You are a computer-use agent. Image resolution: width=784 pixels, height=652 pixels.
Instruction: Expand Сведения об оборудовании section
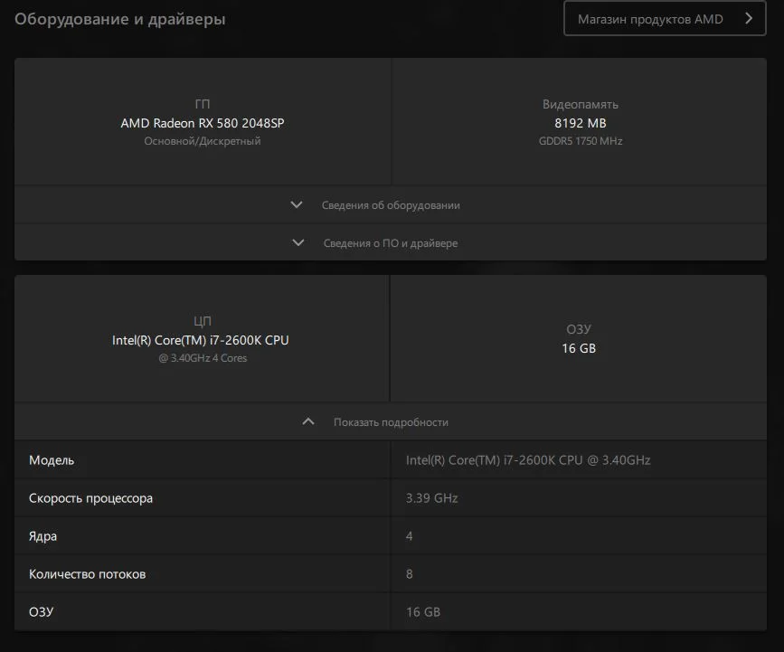click(391, 204)
